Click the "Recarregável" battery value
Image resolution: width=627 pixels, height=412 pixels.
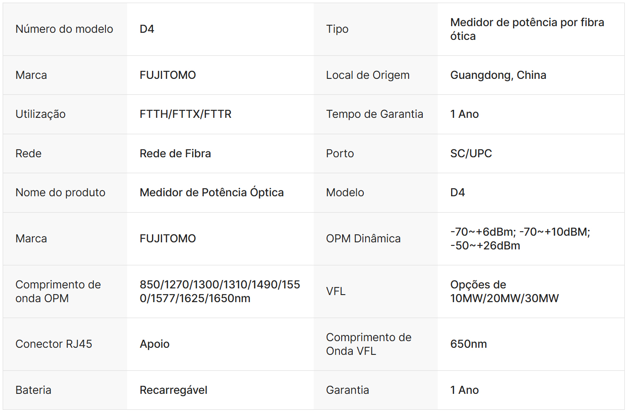[x=173, y=390]
